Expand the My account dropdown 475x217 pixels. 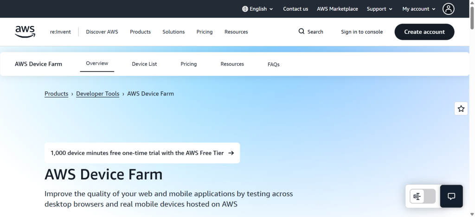click(x=419, y=9)
